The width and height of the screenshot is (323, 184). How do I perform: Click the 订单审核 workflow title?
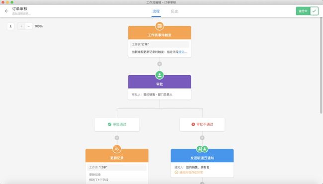click(20, 9)
